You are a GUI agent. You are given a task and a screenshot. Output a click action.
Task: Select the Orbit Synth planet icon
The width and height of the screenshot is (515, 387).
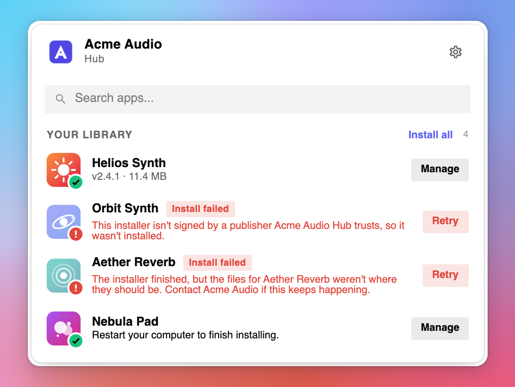[64, 222]
